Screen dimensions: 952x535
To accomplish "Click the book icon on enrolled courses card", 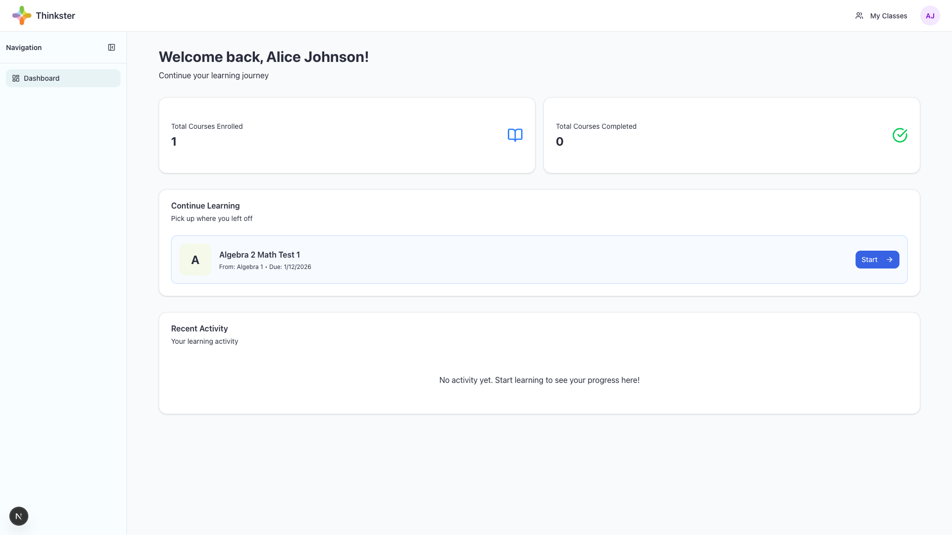I will [515, 135].
